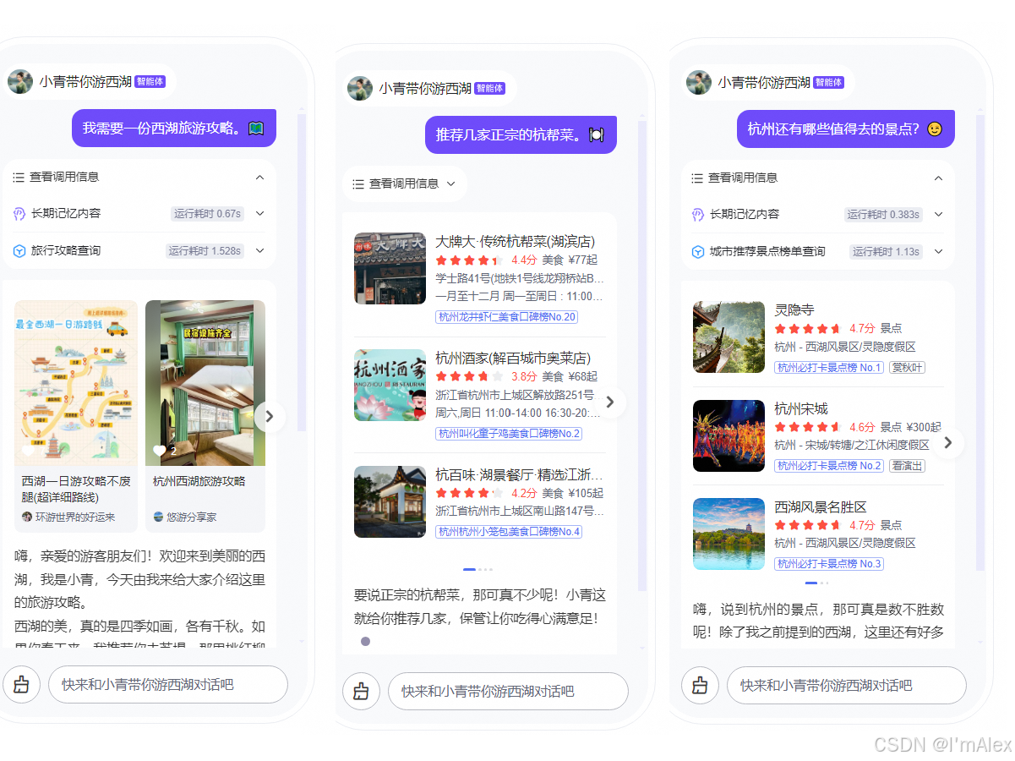Click the chat input field in middle panel
Screen dimensions: 1015x761
pos(508,692)
